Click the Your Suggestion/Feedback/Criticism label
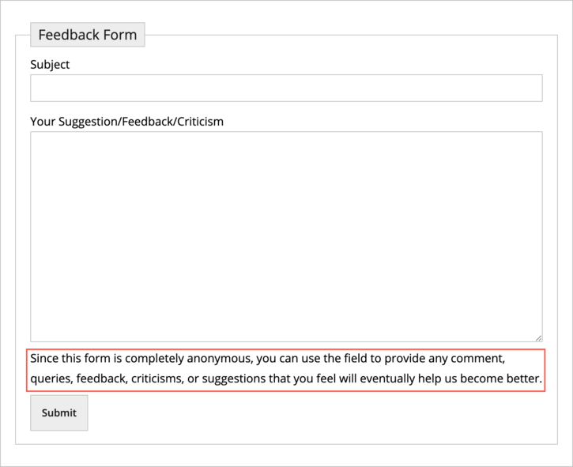This screenshot has width=573, height=467. 126,122
